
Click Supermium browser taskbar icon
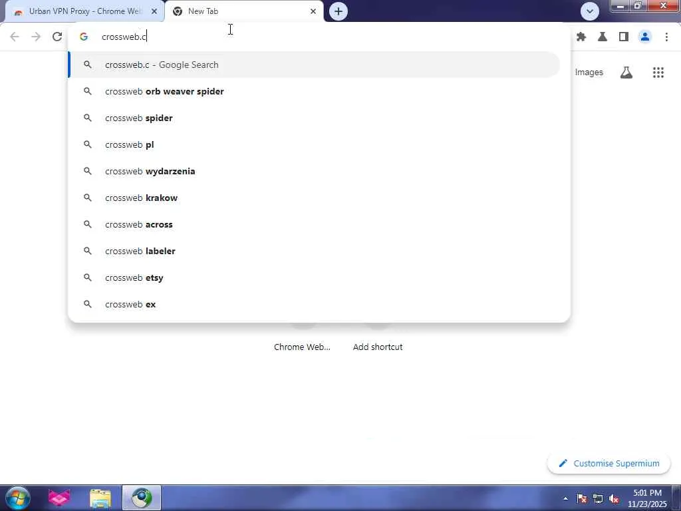pyautogui.click(x=142, y=498)
